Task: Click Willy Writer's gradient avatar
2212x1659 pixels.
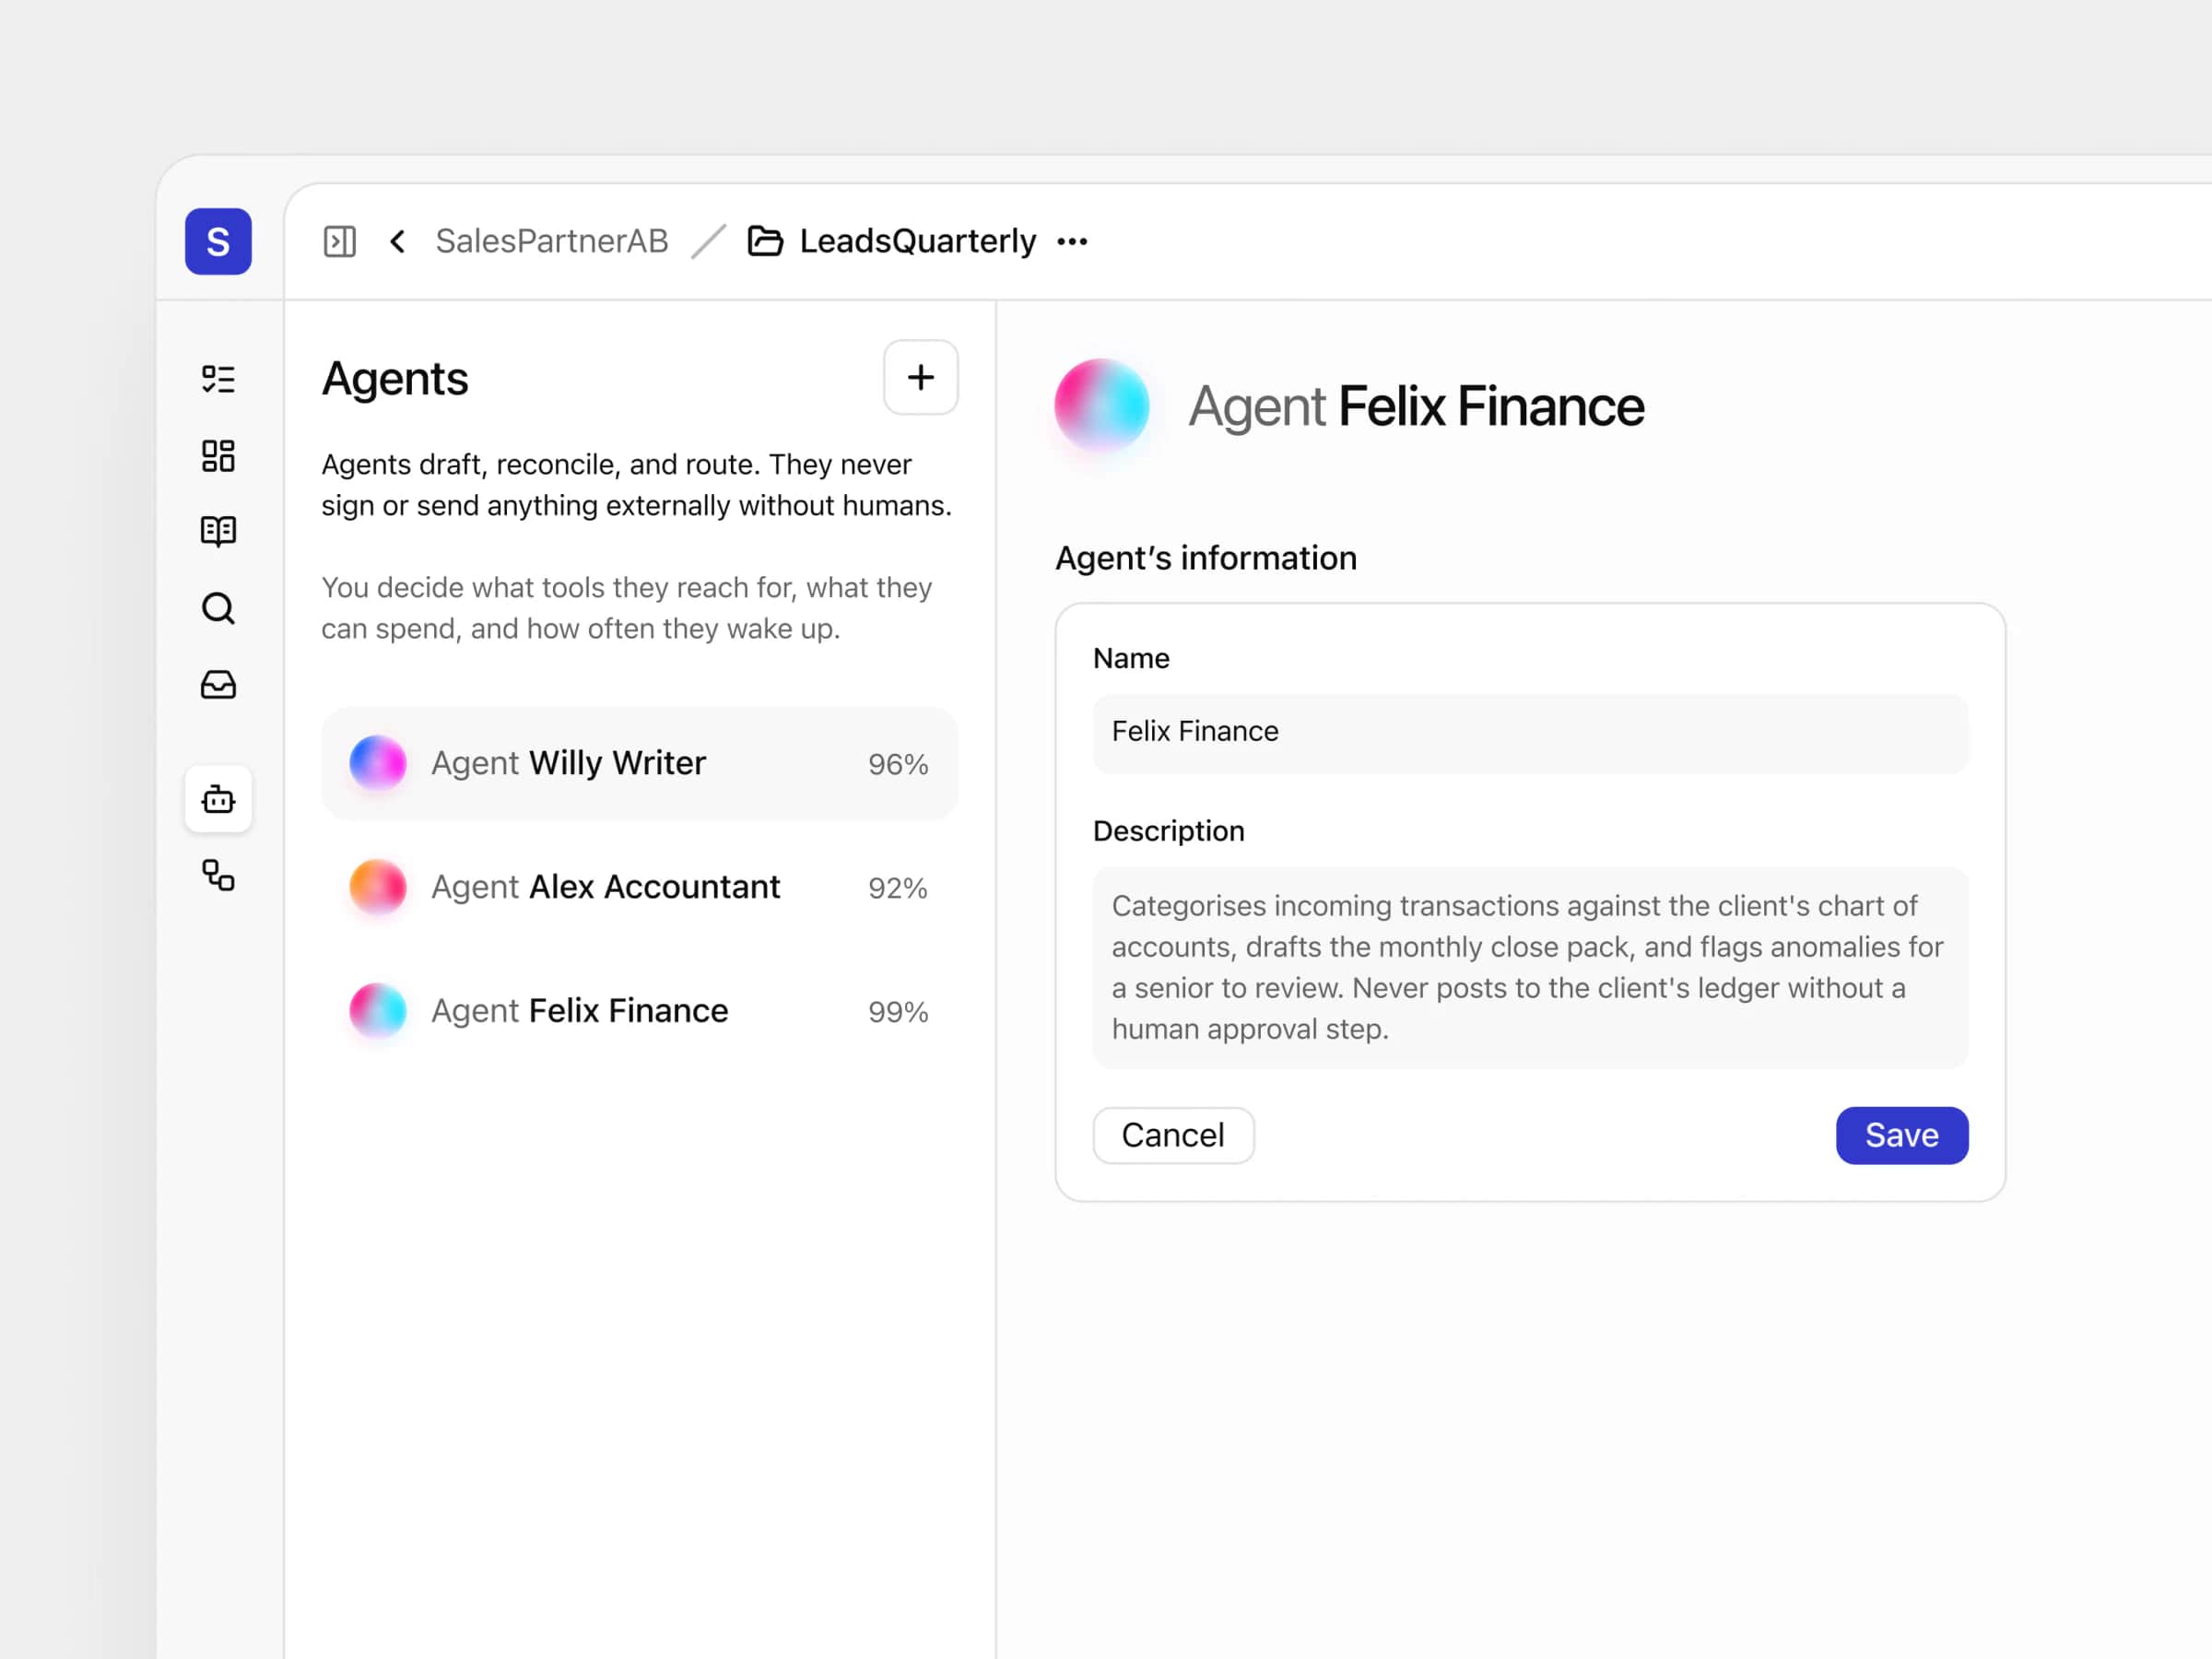Action: (x=378, y=763)
